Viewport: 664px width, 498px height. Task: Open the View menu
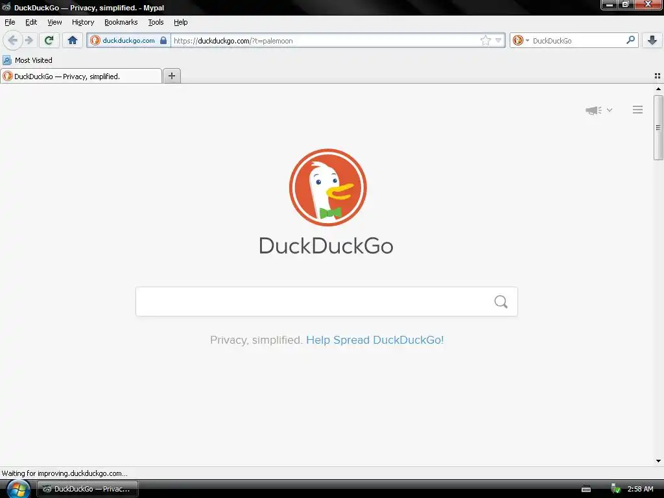pyautogui.click(x=54, y=22)
